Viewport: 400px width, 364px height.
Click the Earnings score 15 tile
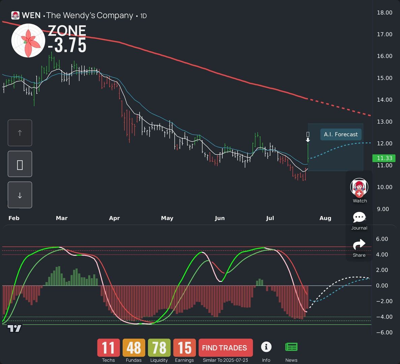[x=184, y=348]
